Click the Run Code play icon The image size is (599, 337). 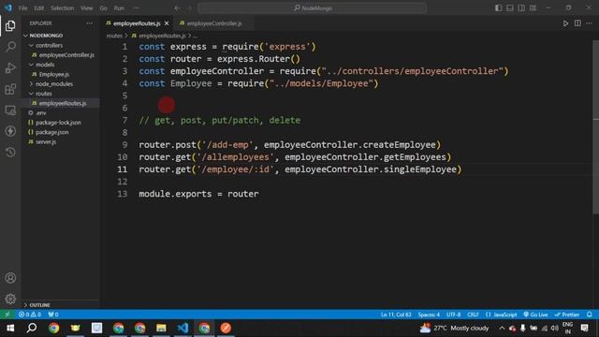(565, 23)
